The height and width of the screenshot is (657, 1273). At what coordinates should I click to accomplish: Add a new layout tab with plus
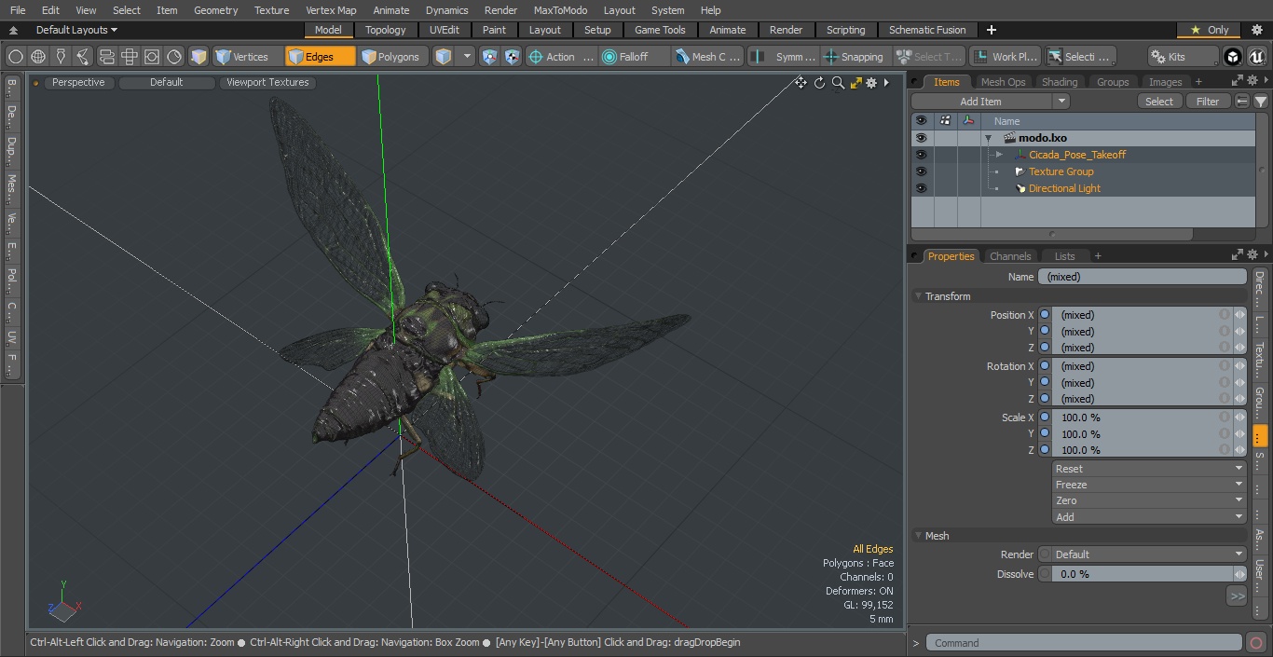991,30
